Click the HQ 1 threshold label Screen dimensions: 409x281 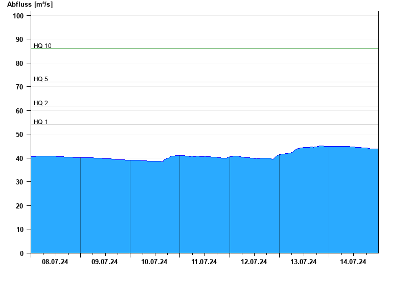pyautogui.click(x=41, y=122)
